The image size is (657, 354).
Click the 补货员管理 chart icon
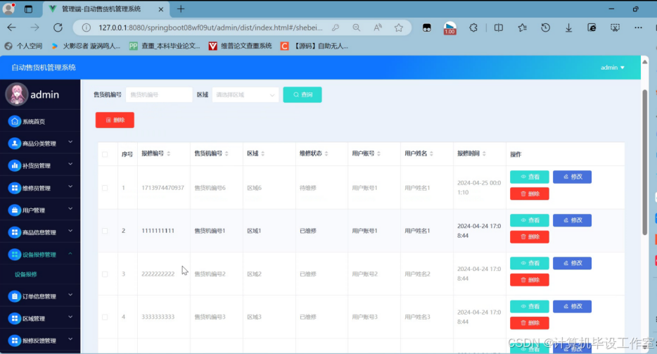15,165
